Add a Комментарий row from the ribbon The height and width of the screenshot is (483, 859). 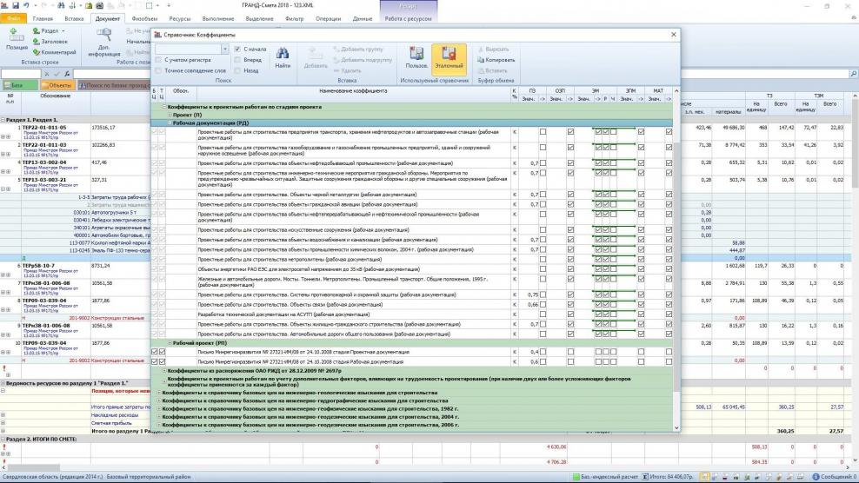(55, 52)
